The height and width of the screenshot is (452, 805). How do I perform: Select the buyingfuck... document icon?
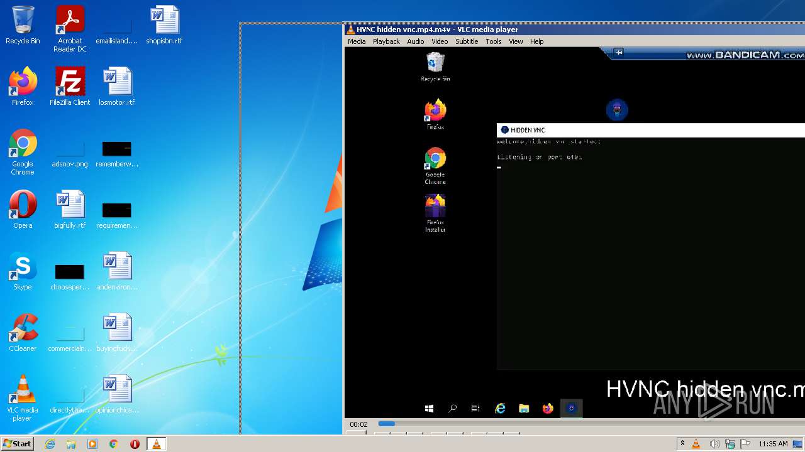pyautogui.click(x=117, y=333)
